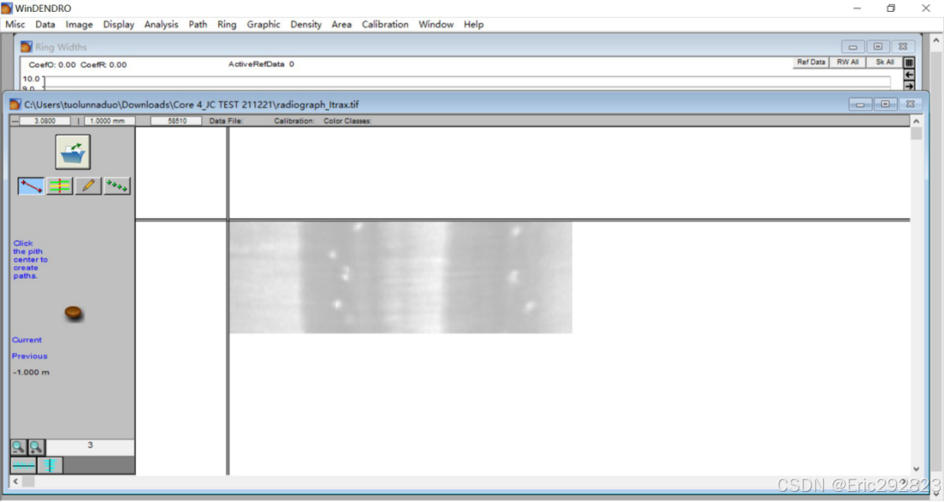Open the Misc menu
944x502 pixels.
[x=15, y=24]
